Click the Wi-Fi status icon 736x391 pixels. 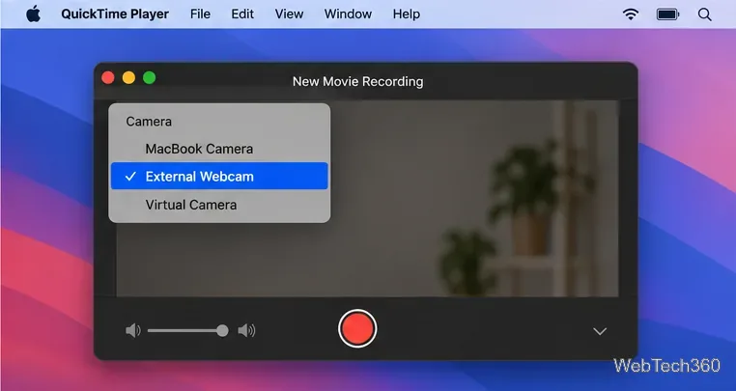631,14
